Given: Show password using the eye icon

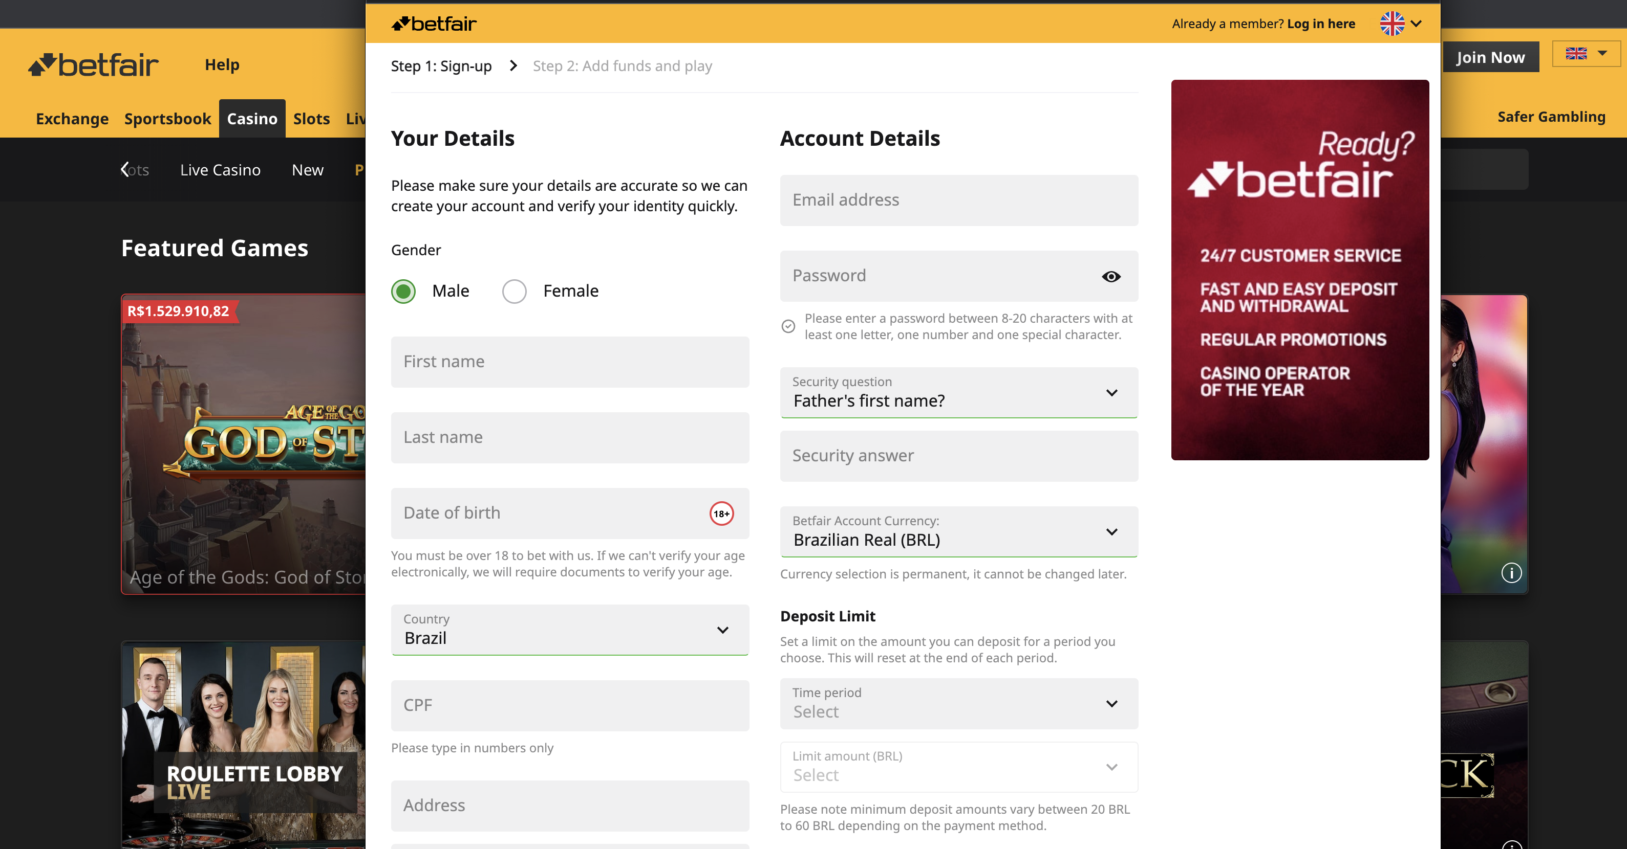Looking at the screenshot, I should click(1111, 276).
